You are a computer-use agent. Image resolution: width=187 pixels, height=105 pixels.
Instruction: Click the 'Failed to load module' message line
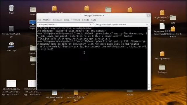tap(71, 31)
